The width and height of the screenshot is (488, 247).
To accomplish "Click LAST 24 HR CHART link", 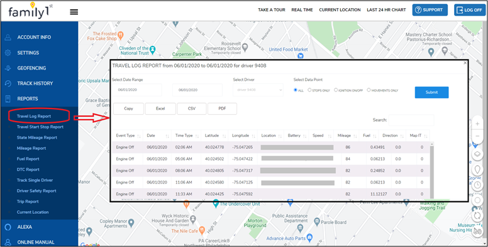I will 386,10.
